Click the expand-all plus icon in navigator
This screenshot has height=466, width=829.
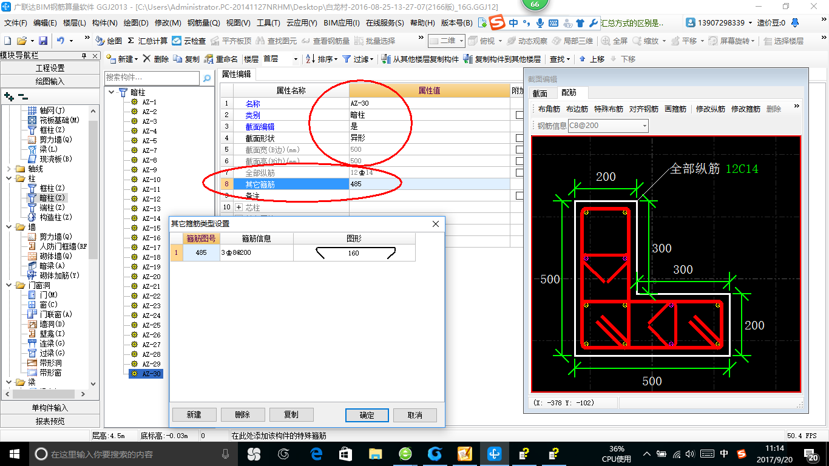point(8,96)
